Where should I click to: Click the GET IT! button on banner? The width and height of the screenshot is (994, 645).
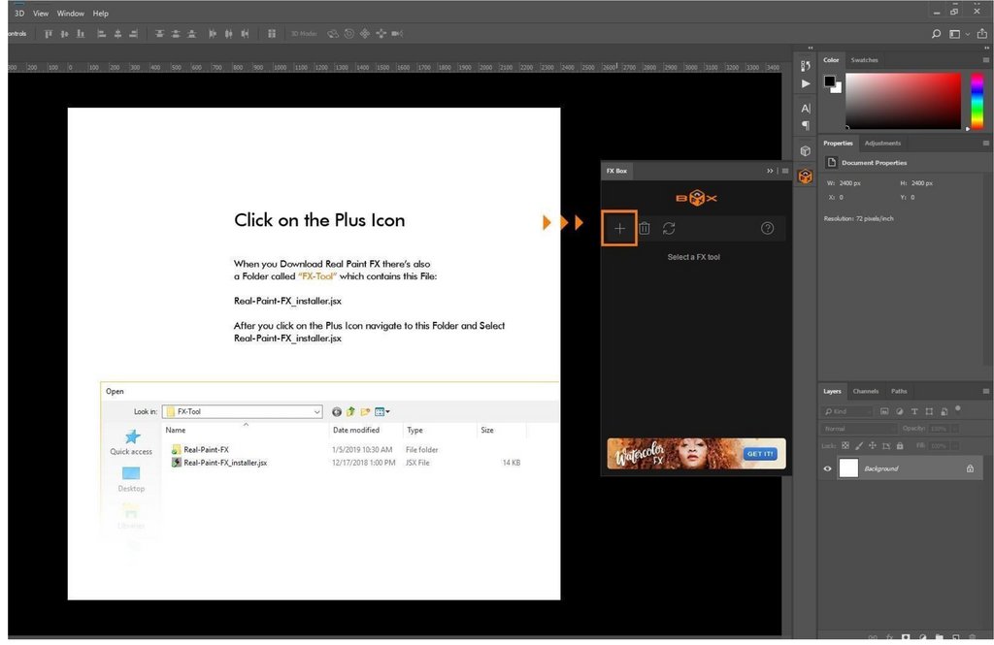click(x=759, y=454)
